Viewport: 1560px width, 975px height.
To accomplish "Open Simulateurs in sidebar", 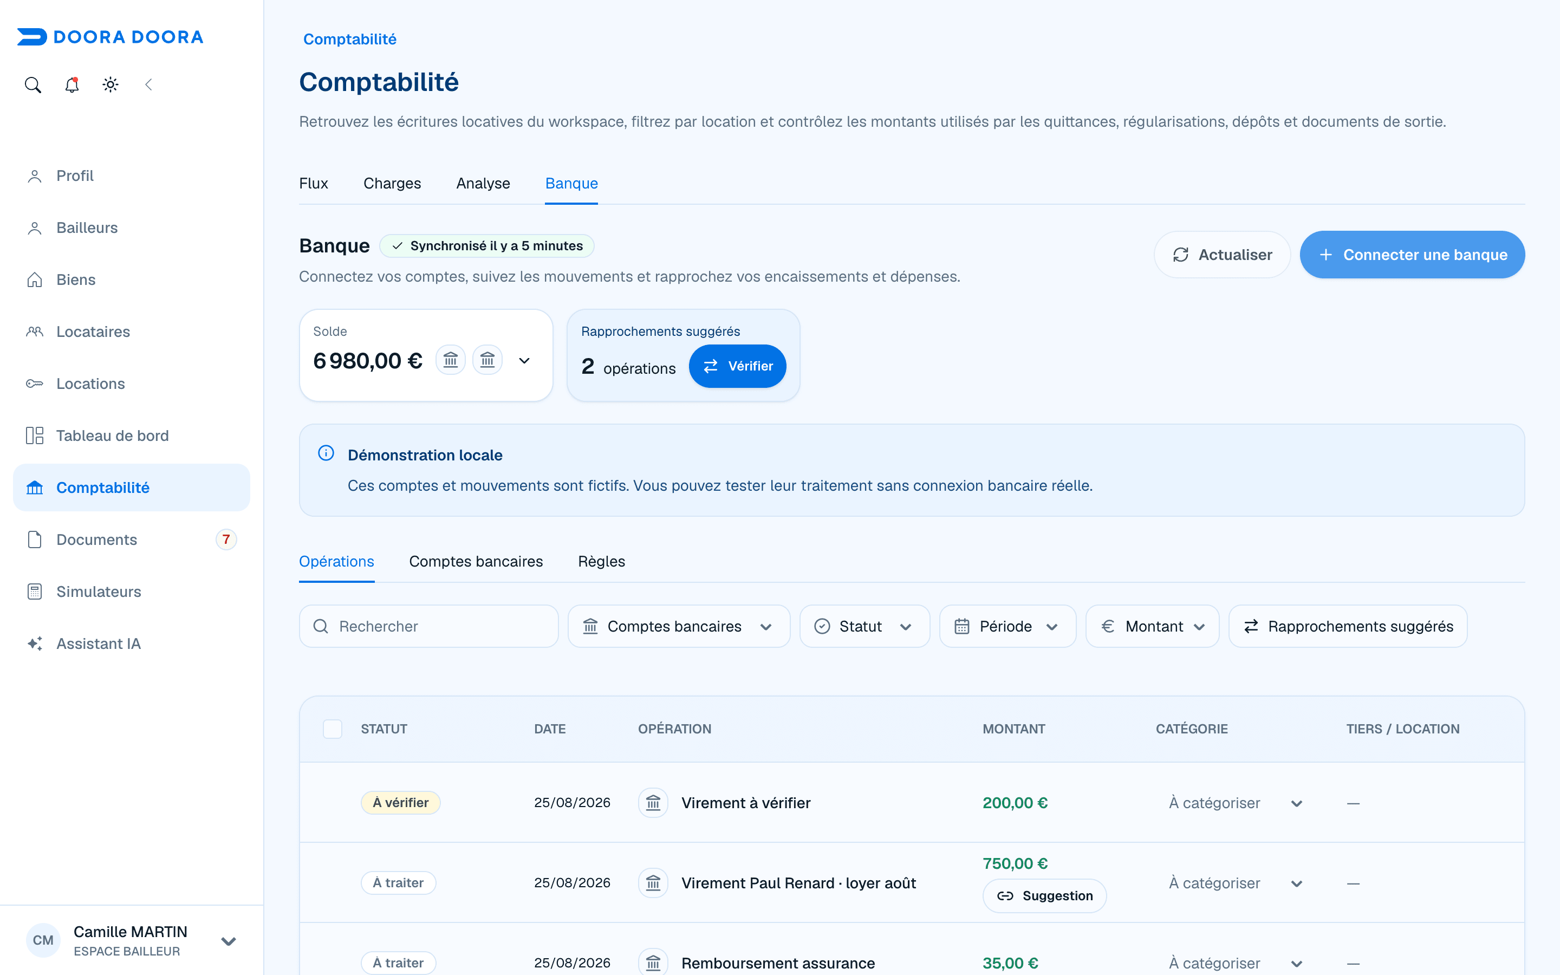I will [x=132, y=591].
